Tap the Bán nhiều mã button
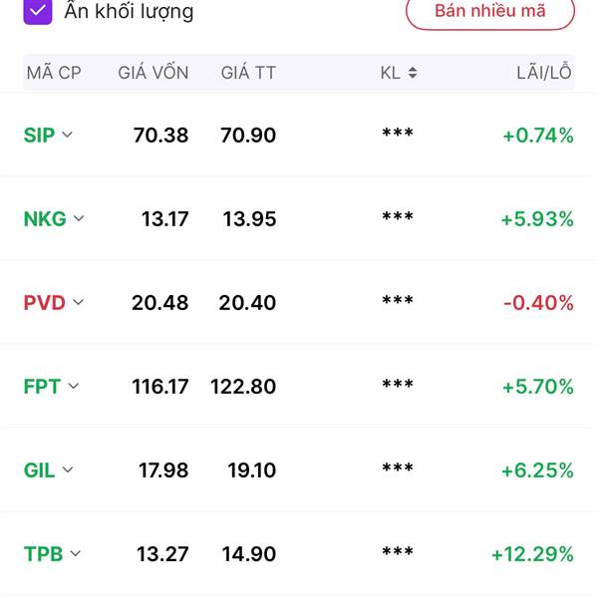The height and width of the screenshot is (598, 598). pos(490,11)
